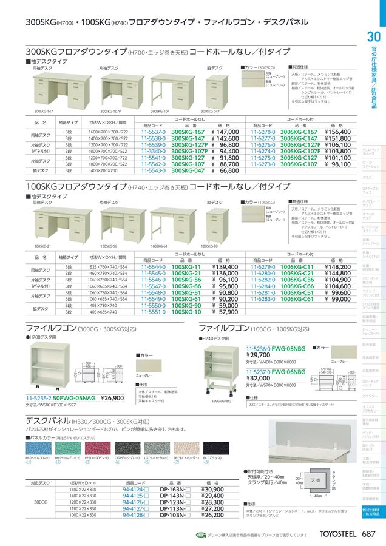Click the 1600×22×330 dimension cell

83,489
